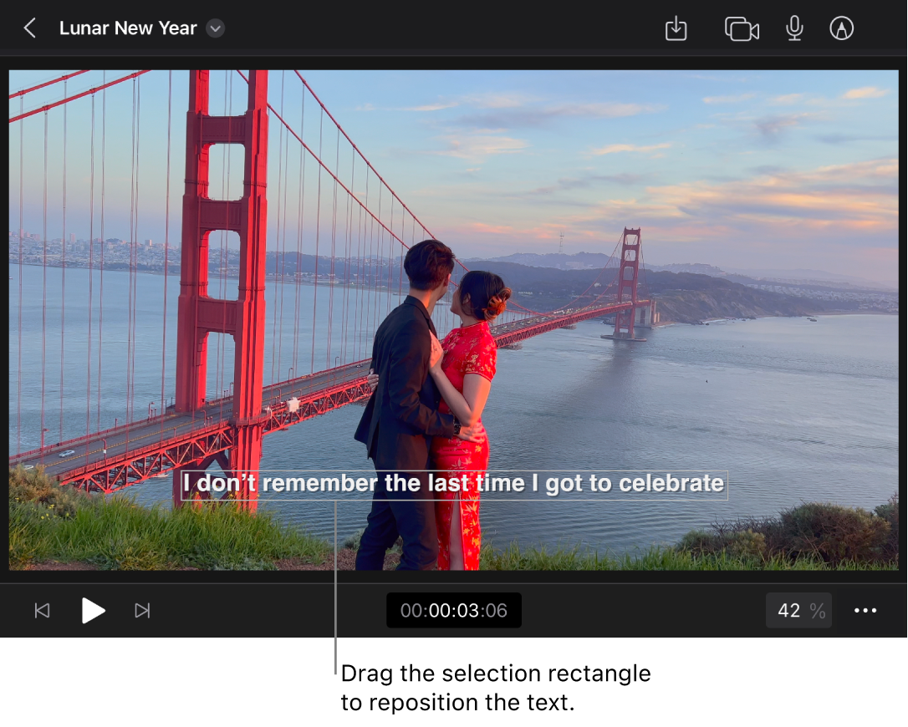
Task: Record a voiceover with the microphone icon
Action: pyautogui.click(x=793, y=28)
